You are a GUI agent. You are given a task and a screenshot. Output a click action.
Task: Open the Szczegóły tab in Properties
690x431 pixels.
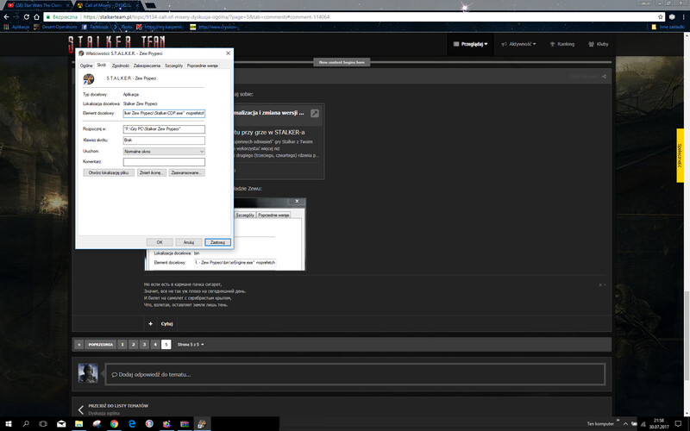(x=174, y=66)
